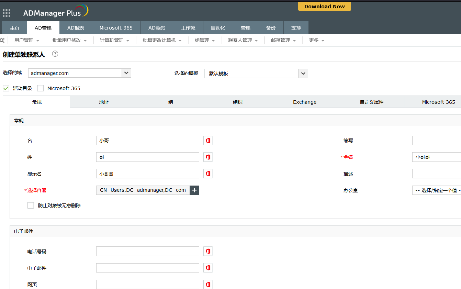Click Office 365 icon beside 电话号码 field
Viewport: 461px width, 289px height.
tap(208, 251)
